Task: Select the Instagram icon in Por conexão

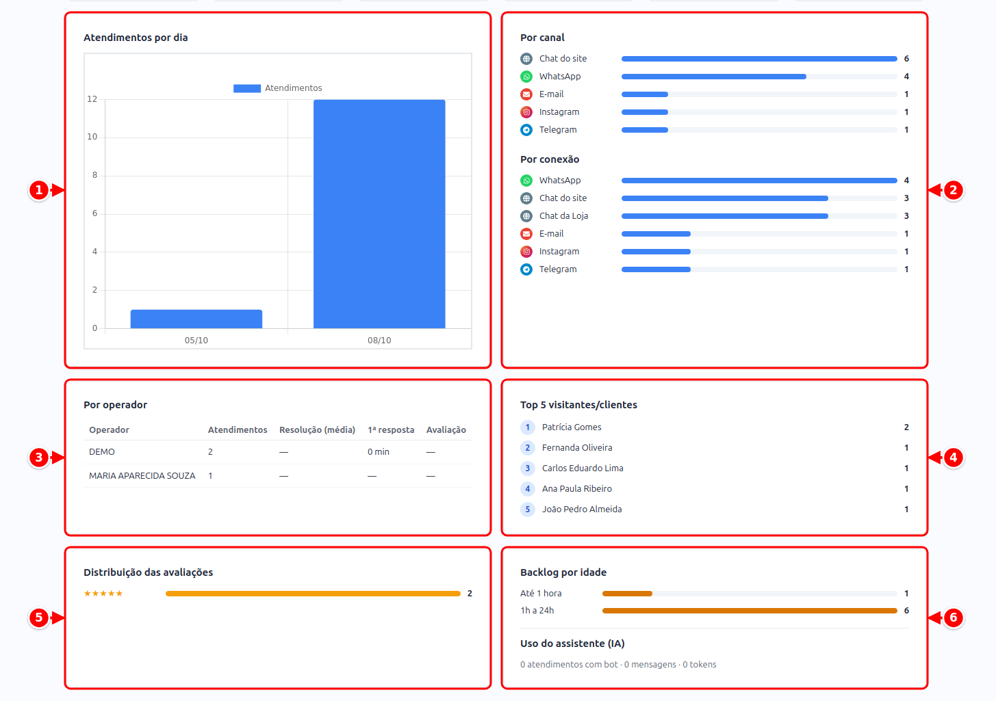Action: [526, 252]
